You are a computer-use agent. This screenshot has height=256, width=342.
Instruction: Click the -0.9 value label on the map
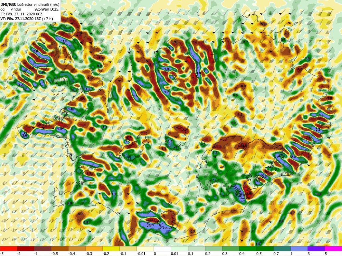pyautogui.click(x=243, y=86)
